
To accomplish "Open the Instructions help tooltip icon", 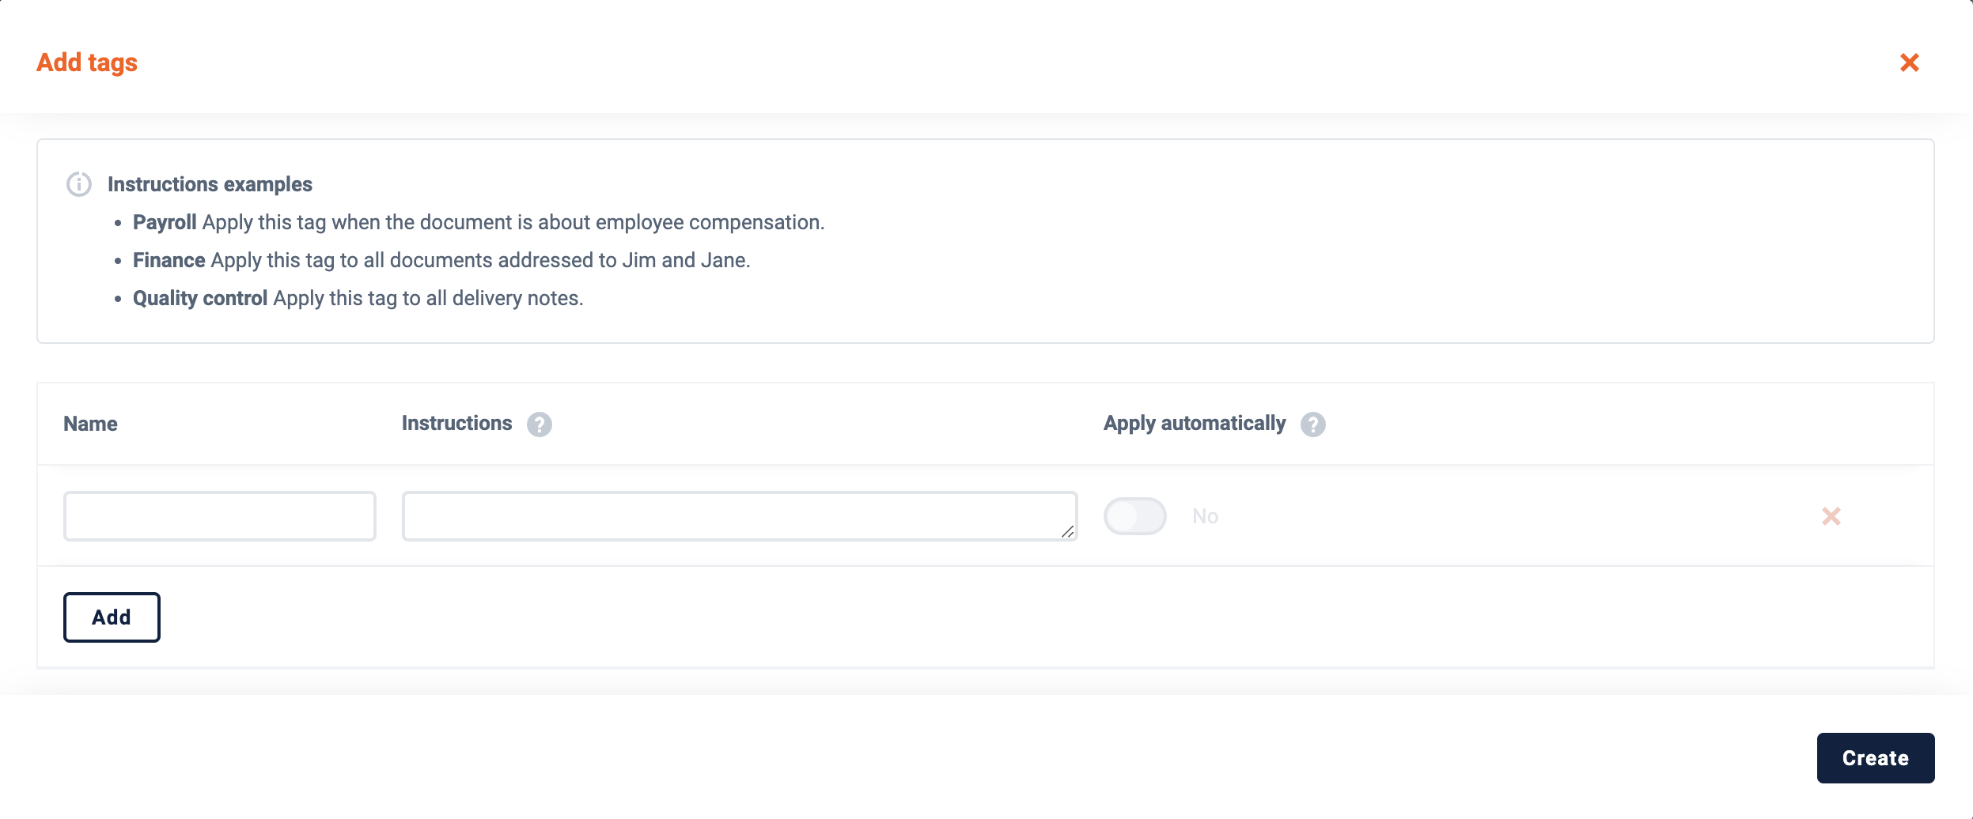I will click(x=540, y=425).
